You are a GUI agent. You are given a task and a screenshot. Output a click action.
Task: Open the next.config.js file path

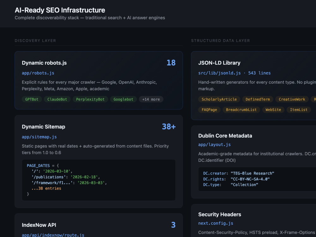click(216, 223)
